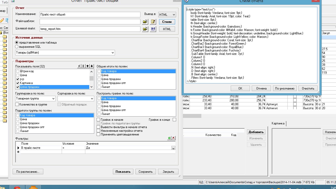Click the 'Показать' button
This screenshot has width=336, height=189.
(x=123, y=172)
